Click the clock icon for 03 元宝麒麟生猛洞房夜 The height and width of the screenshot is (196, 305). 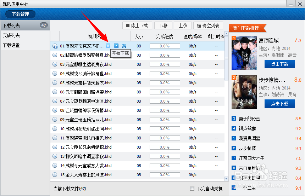[x=55, y=64]
